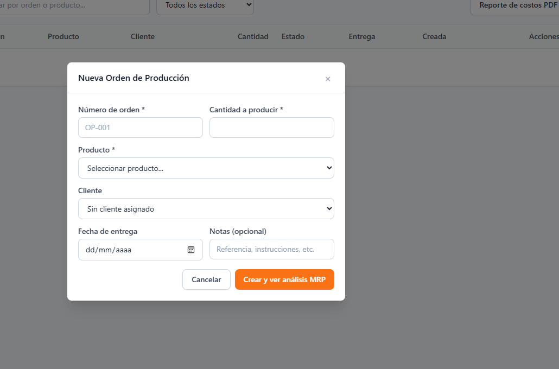
Task: Open the Seleccionar producto dropdown
Action: pos(206,168)
